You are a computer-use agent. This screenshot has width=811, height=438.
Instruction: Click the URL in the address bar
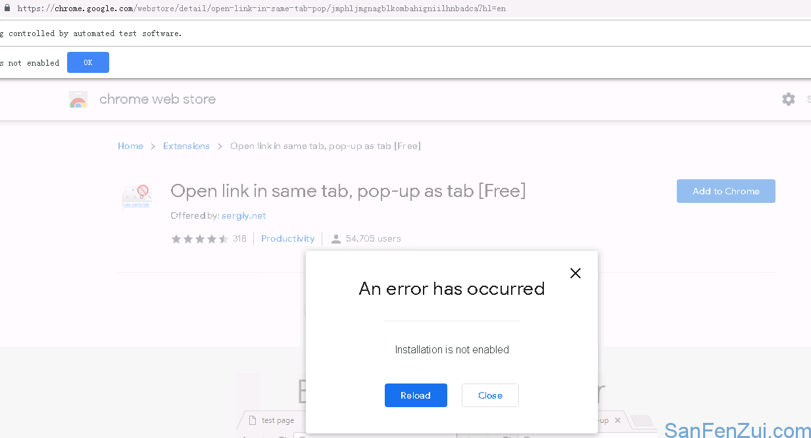coord(262,9)
